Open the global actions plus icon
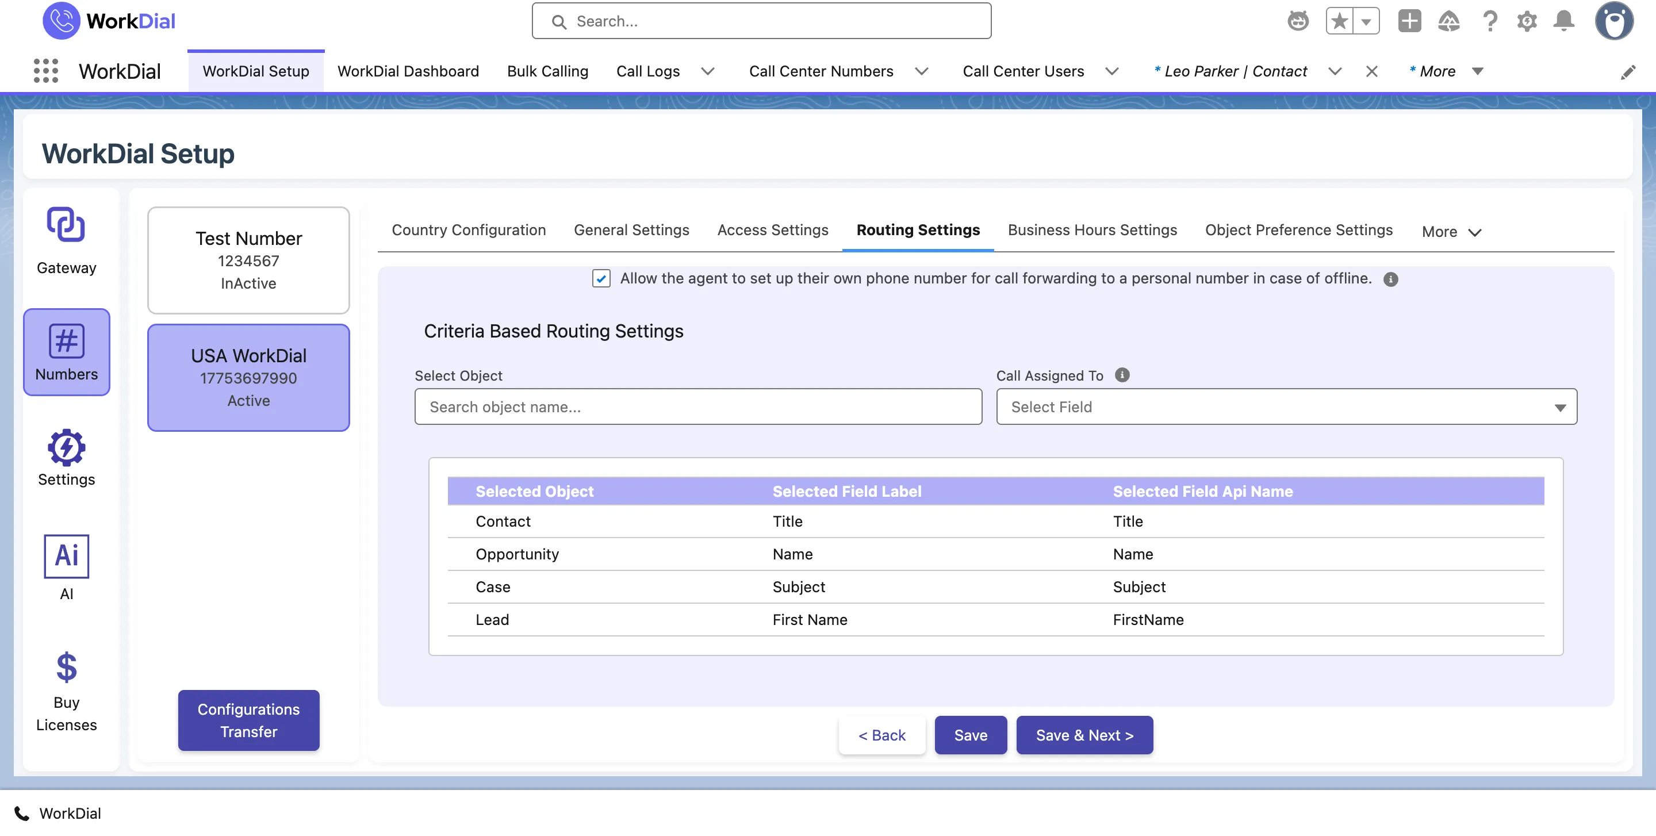 (x=1409, y=21)
